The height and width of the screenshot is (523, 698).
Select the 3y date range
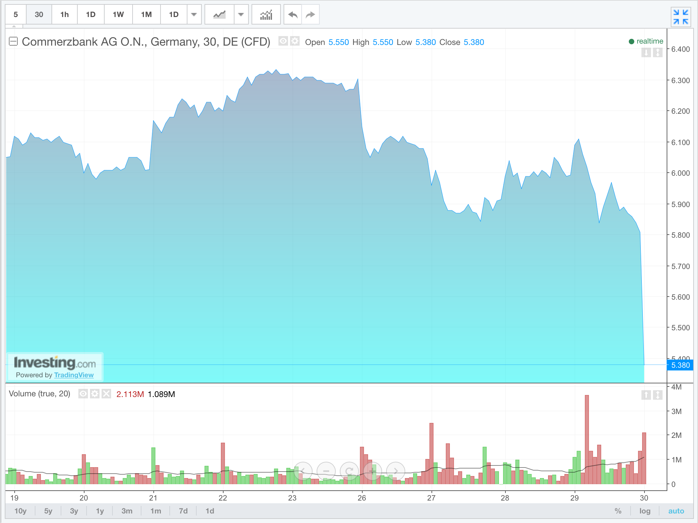[x=74, y=511]
